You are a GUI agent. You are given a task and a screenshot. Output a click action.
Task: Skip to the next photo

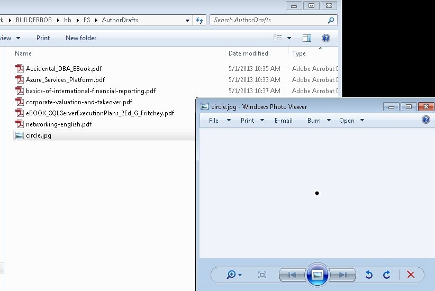[342, 275]
